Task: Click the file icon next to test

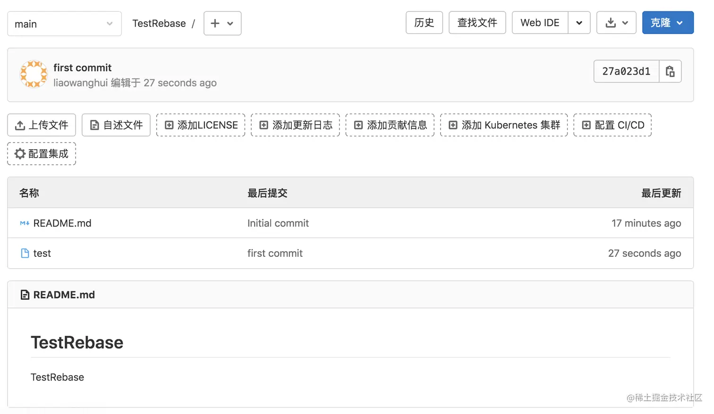Action: 25,253
